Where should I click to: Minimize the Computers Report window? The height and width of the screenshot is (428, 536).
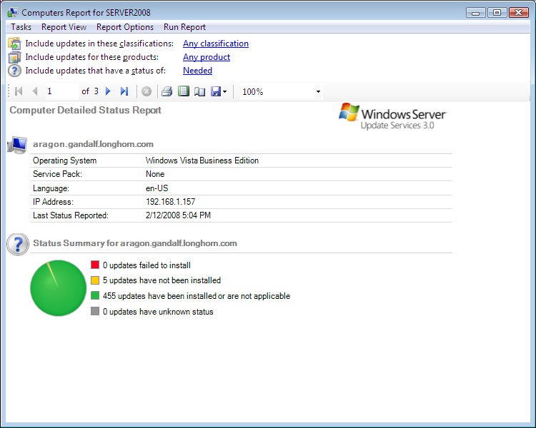[x=476, y=13]
